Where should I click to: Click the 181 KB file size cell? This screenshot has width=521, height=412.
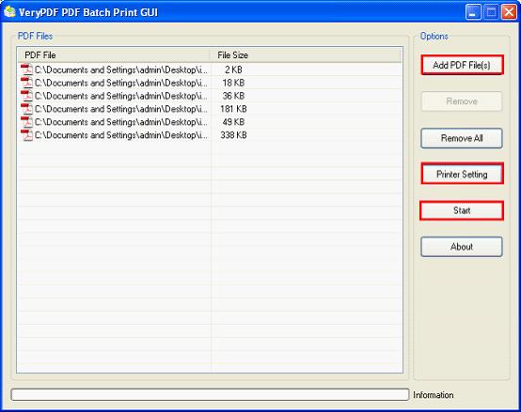[x=233, y=109]
